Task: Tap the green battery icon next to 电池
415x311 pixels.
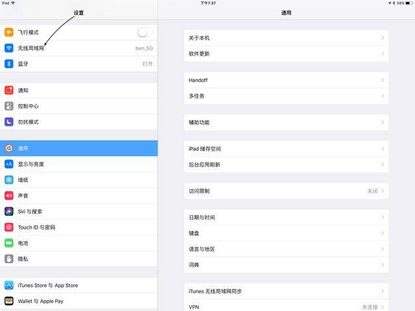Action: pos(8,243)
